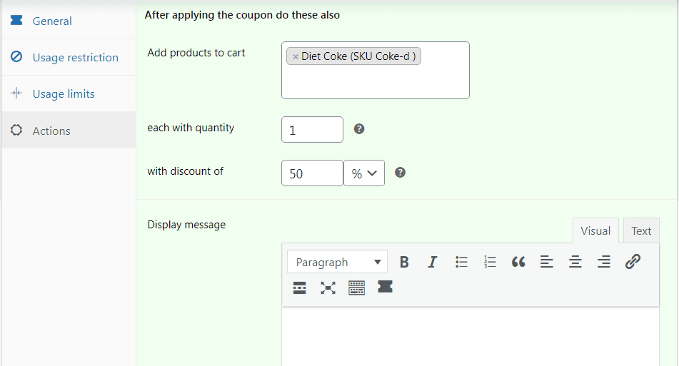Center-align the text
This screenshot has width=679, height=366.
(x=575, y=262)
